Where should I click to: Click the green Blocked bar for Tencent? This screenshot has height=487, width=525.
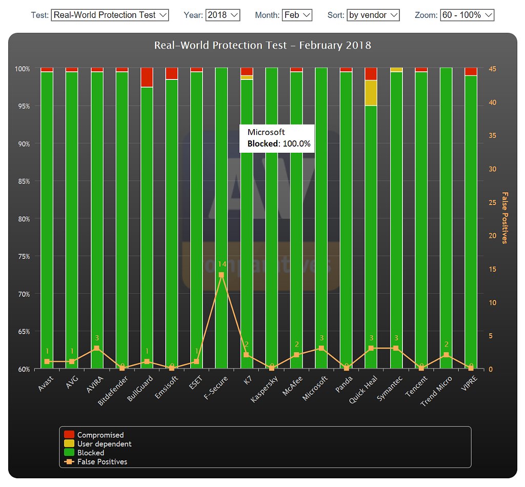coord(421,220)
